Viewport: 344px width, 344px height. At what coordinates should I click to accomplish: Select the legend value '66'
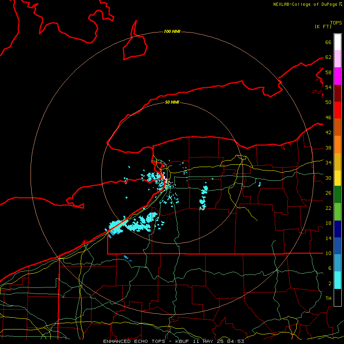(x=328, y=42)
